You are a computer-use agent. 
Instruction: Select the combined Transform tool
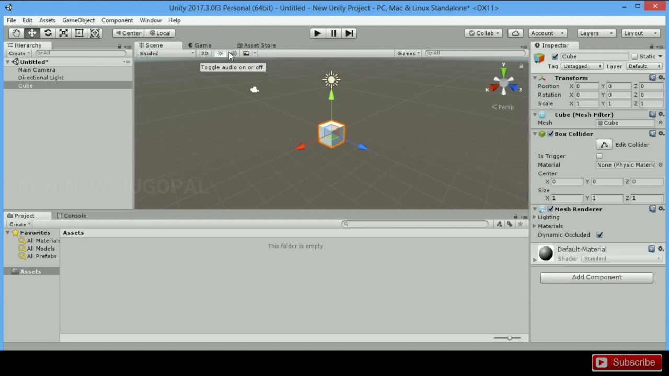pyautogui.click(x=95, y=33)
